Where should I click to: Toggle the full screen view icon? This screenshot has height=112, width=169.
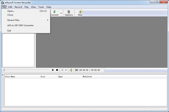(x=77, y=70)
